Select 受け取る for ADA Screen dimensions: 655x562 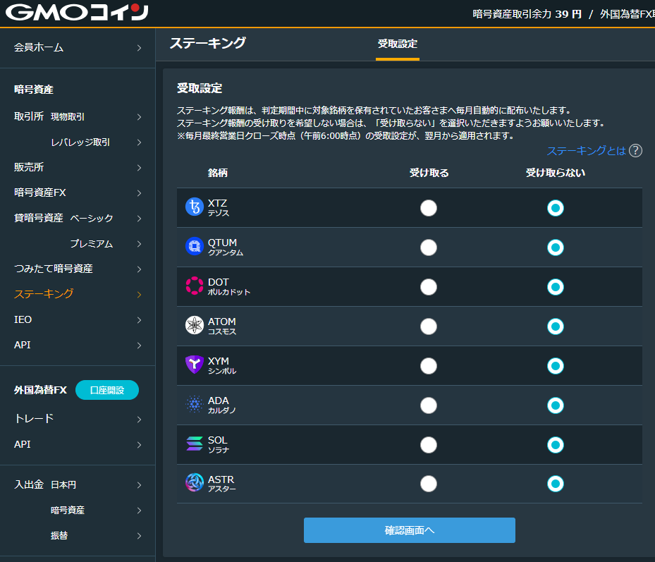[x=429, y=405]
